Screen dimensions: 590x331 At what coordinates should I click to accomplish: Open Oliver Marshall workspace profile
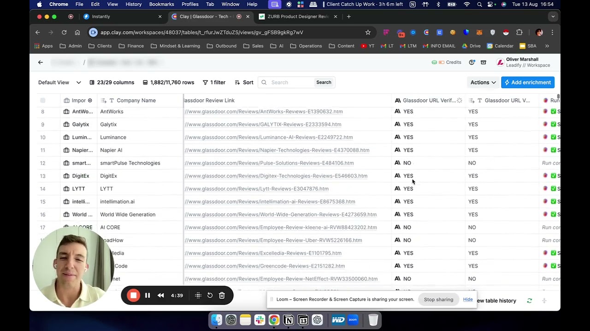coord(523,63)
